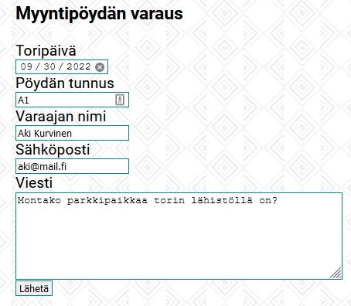
Task: Click the word 'parkkipaikkaa' in the message
Action: pos(107,201)
